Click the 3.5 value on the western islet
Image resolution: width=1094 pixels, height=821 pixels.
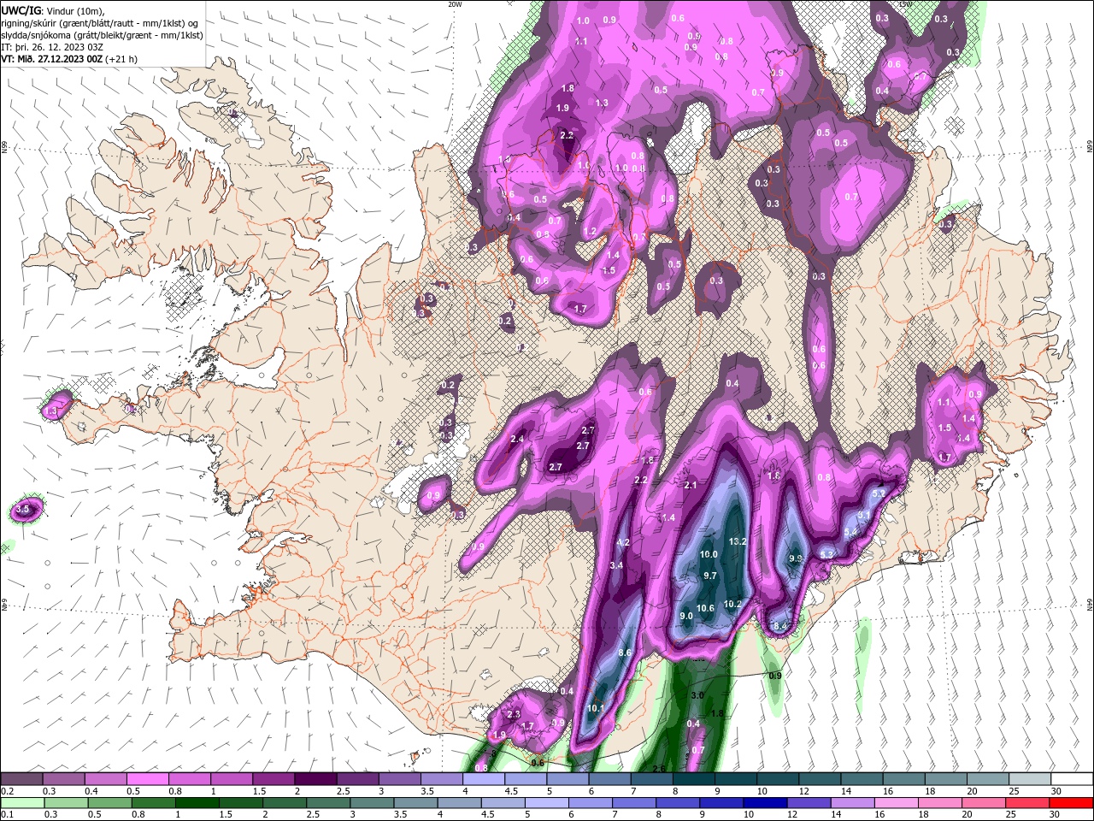tap(24, 509)
